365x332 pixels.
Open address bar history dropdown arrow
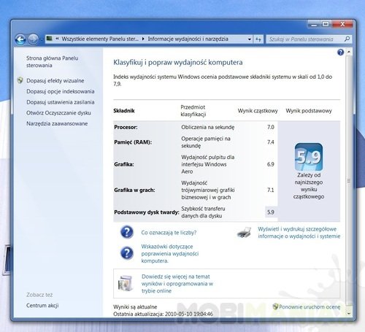pyautogui.click(x=250, y=39)
